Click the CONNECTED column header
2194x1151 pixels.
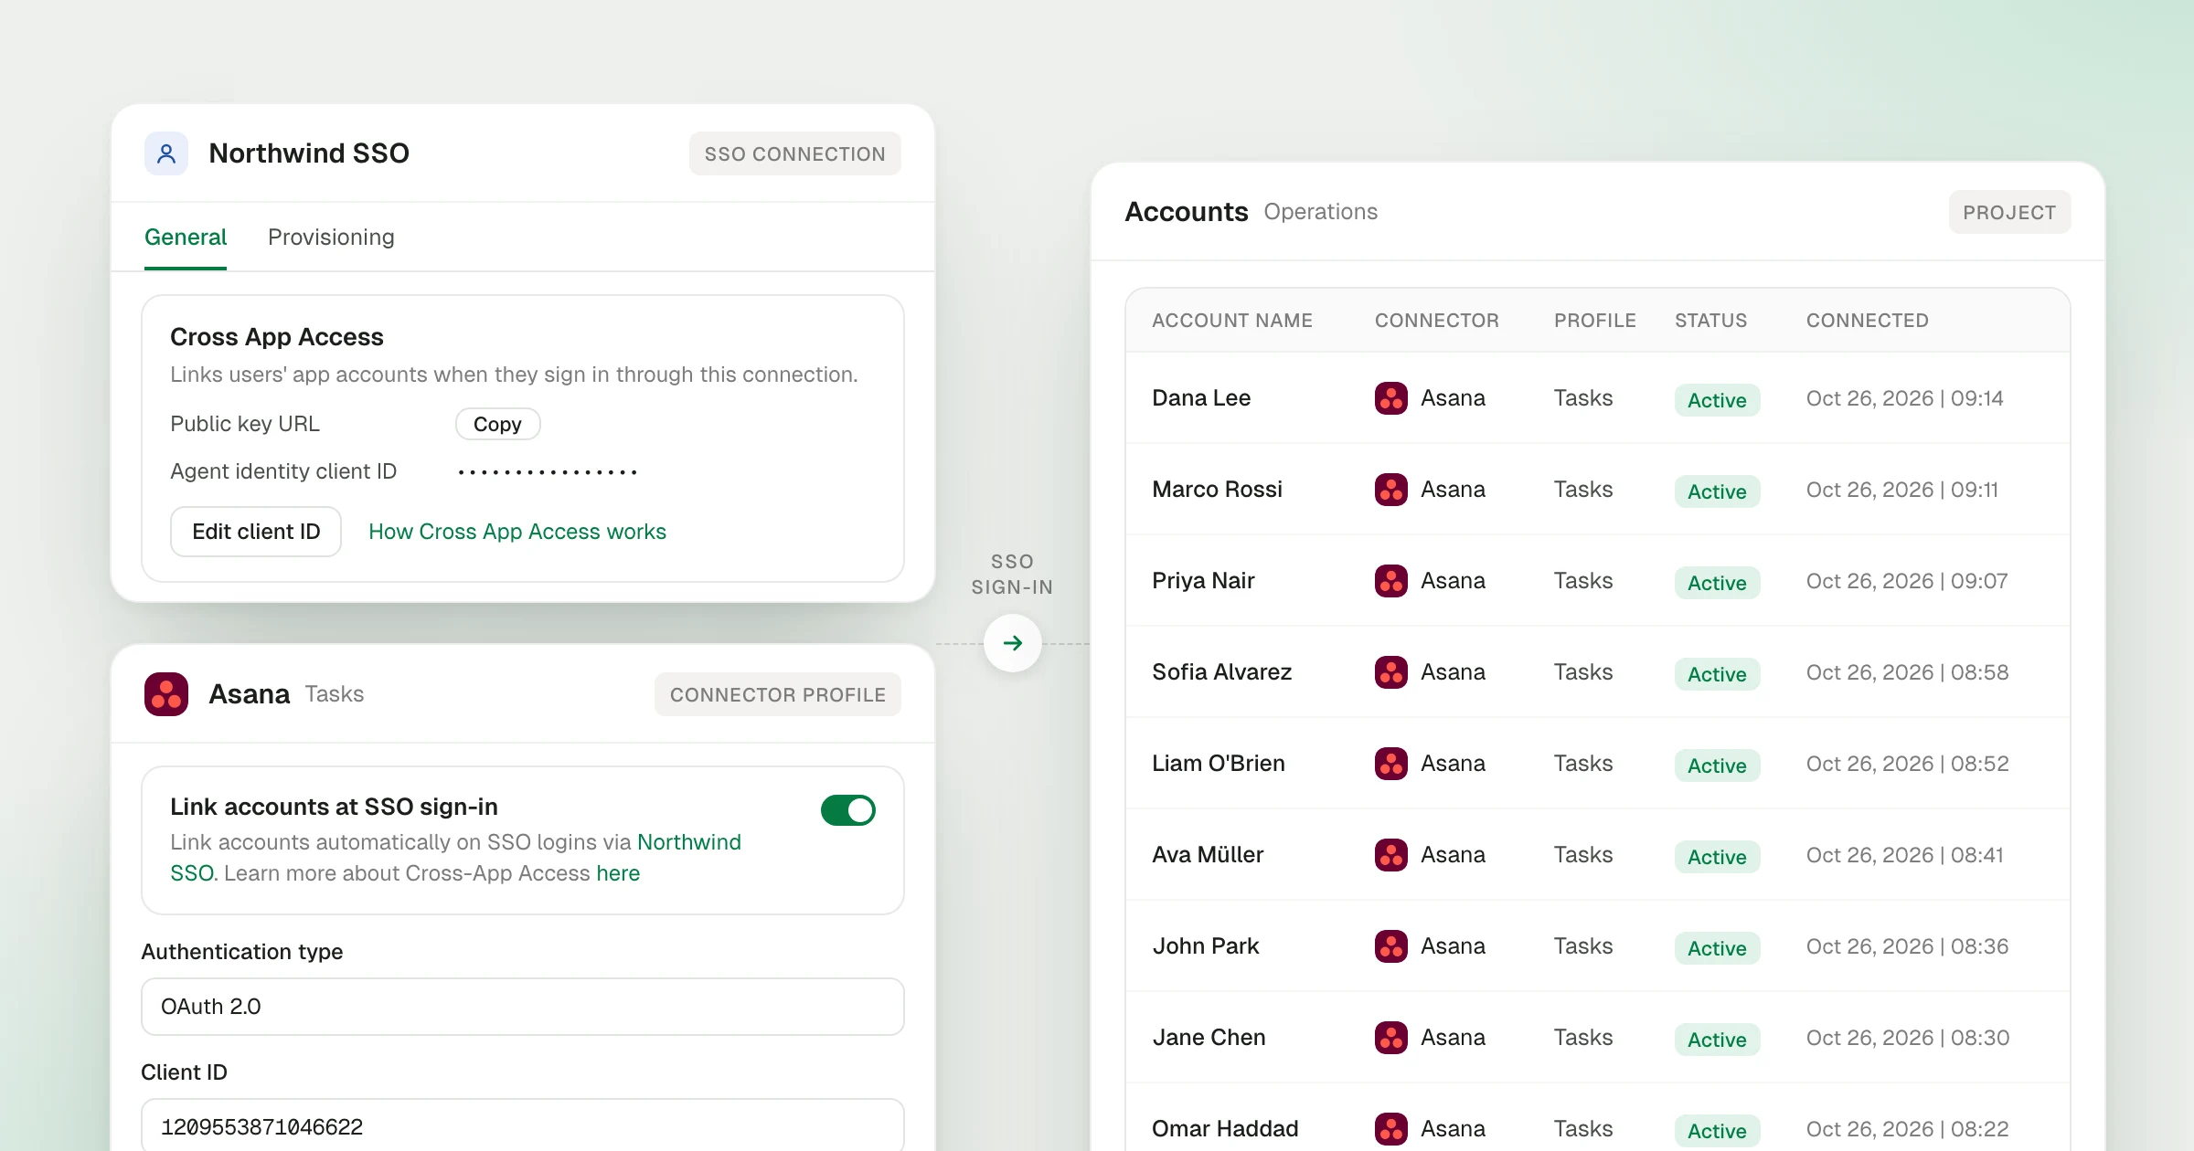point(1868,321)
